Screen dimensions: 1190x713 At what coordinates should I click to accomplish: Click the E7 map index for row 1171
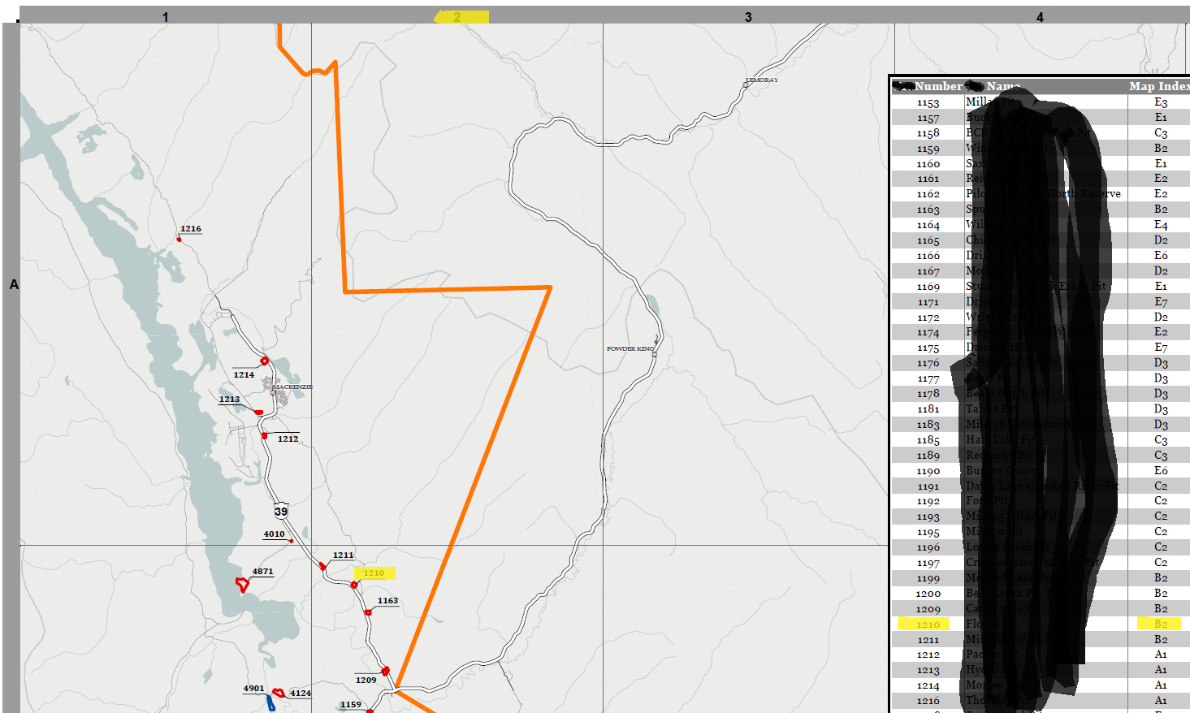pyautogui.click(x=1161, y=301)
